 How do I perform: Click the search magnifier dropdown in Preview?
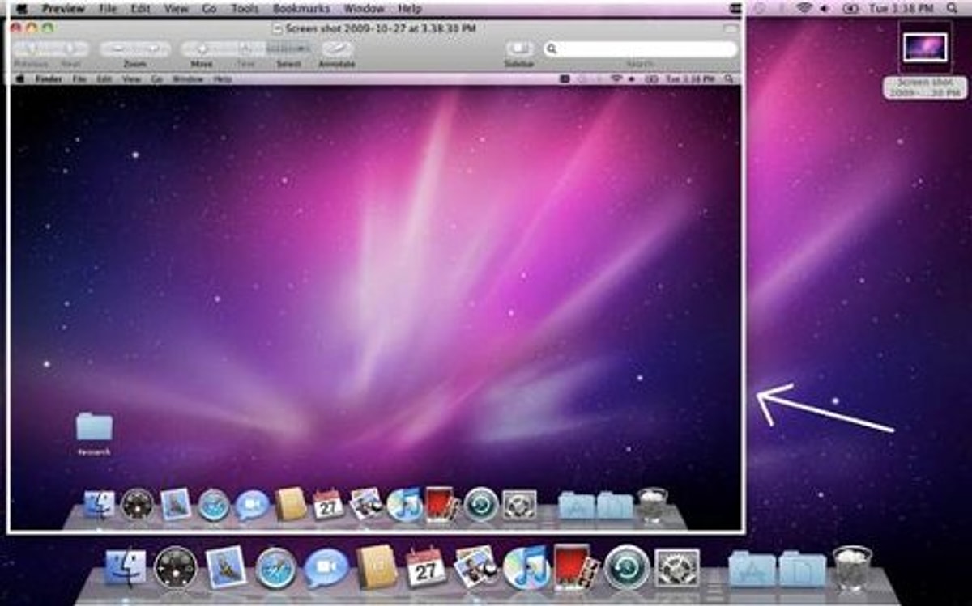click(x=552, y=49)
